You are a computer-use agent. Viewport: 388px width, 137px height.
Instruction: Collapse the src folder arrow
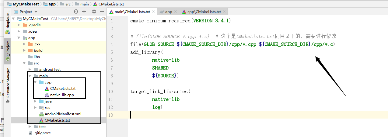[x=25, y=63]
